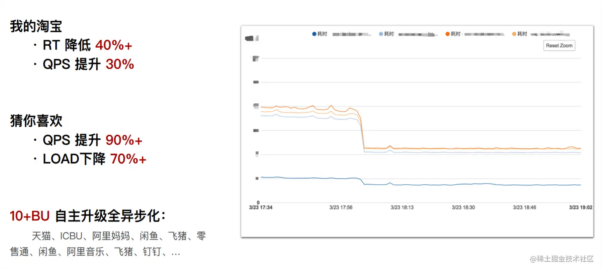Image resolution: width=602 pixels, height=271 pixels.
Task: Click 阿里音乐 in the BU list
Action: coord(86,252)
